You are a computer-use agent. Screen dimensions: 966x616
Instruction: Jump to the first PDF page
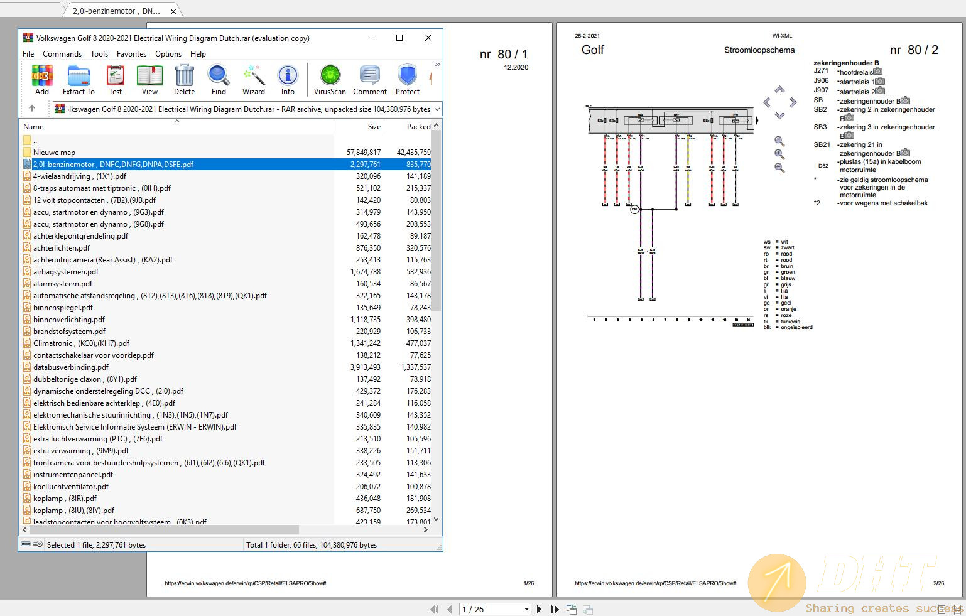pos(434,609)
